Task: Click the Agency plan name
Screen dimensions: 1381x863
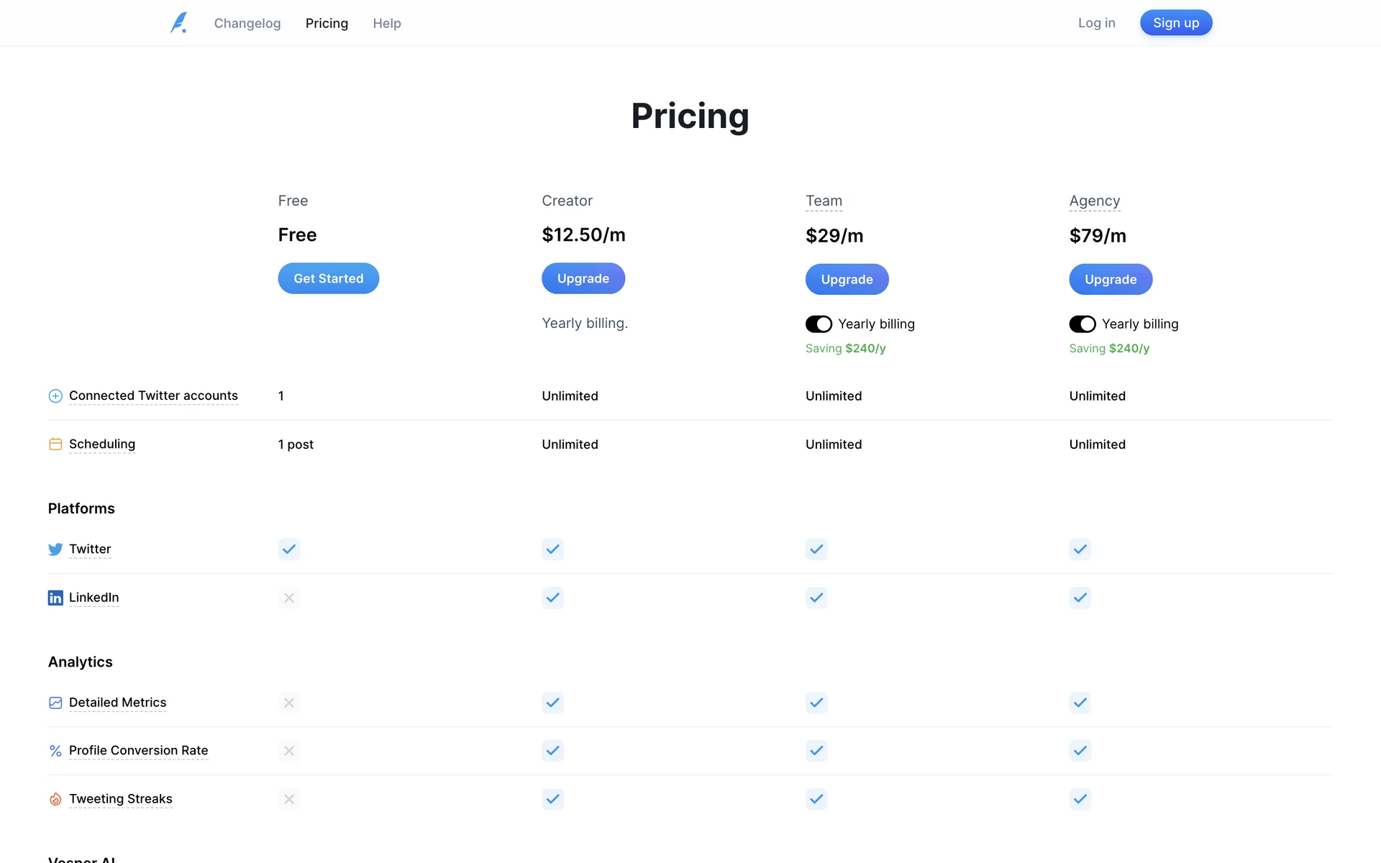Action: (x=1094, y=201)
